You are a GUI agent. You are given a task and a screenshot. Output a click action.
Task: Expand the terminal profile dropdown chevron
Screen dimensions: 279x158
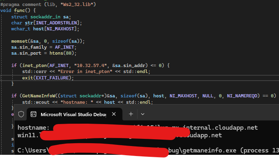143,114
